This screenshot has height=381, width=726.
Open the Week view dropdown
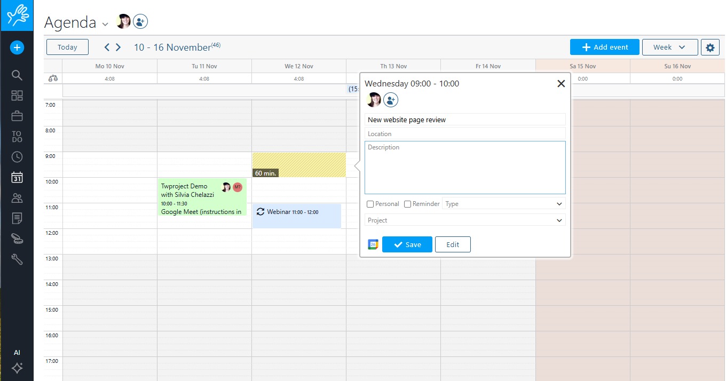pos(669,47)
